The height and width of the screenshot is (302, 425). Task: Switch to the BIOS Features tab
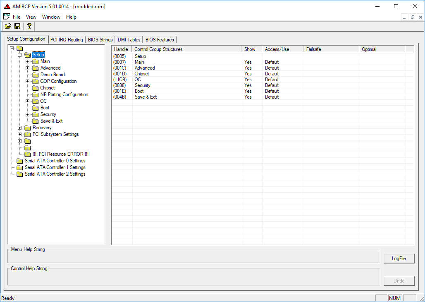pyautogui.click(x=160, y=40)
